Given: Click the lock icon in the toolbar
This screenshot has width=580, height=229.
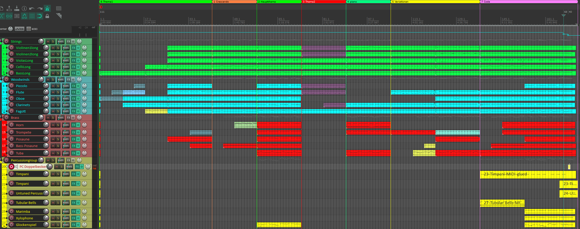Looking at the screenshot, I should point(47,16).
